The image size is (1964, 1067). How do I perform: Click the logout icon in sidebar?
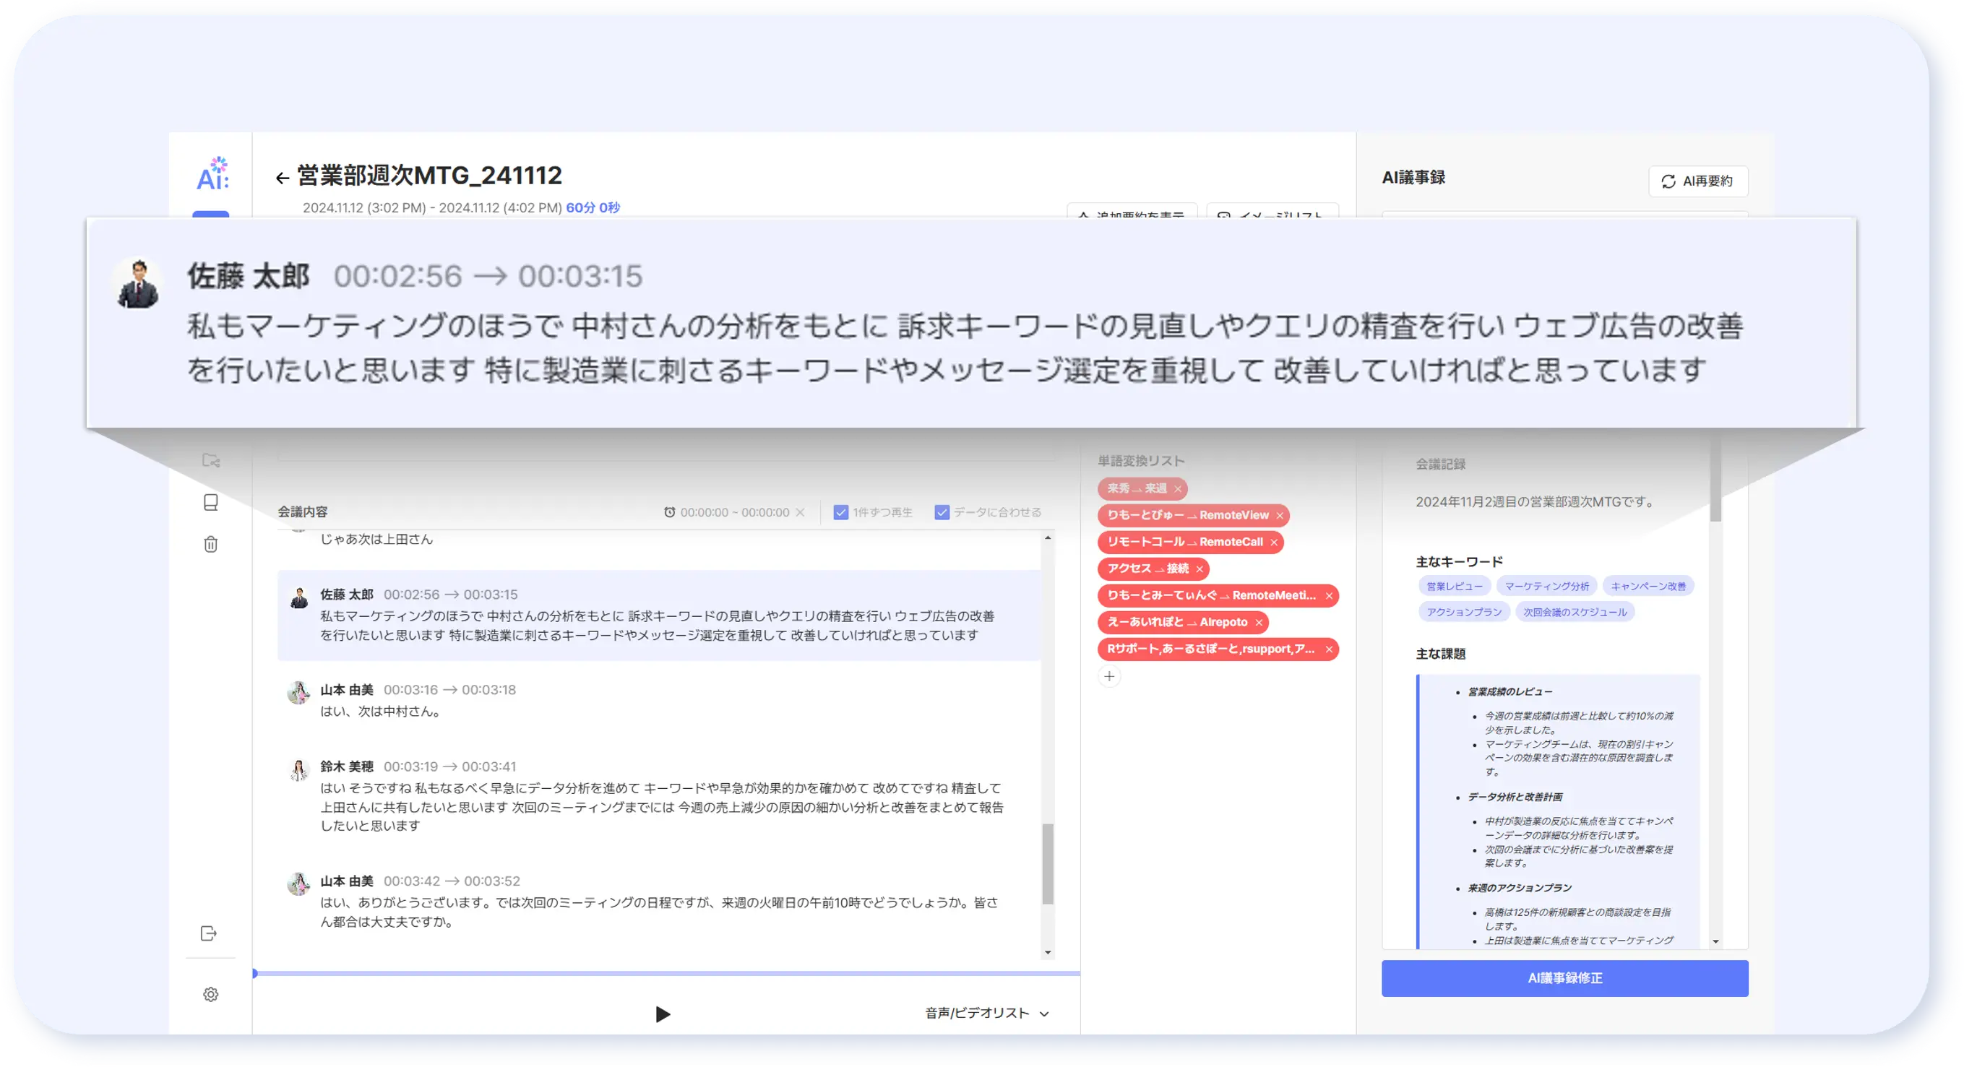coord(209,933)
